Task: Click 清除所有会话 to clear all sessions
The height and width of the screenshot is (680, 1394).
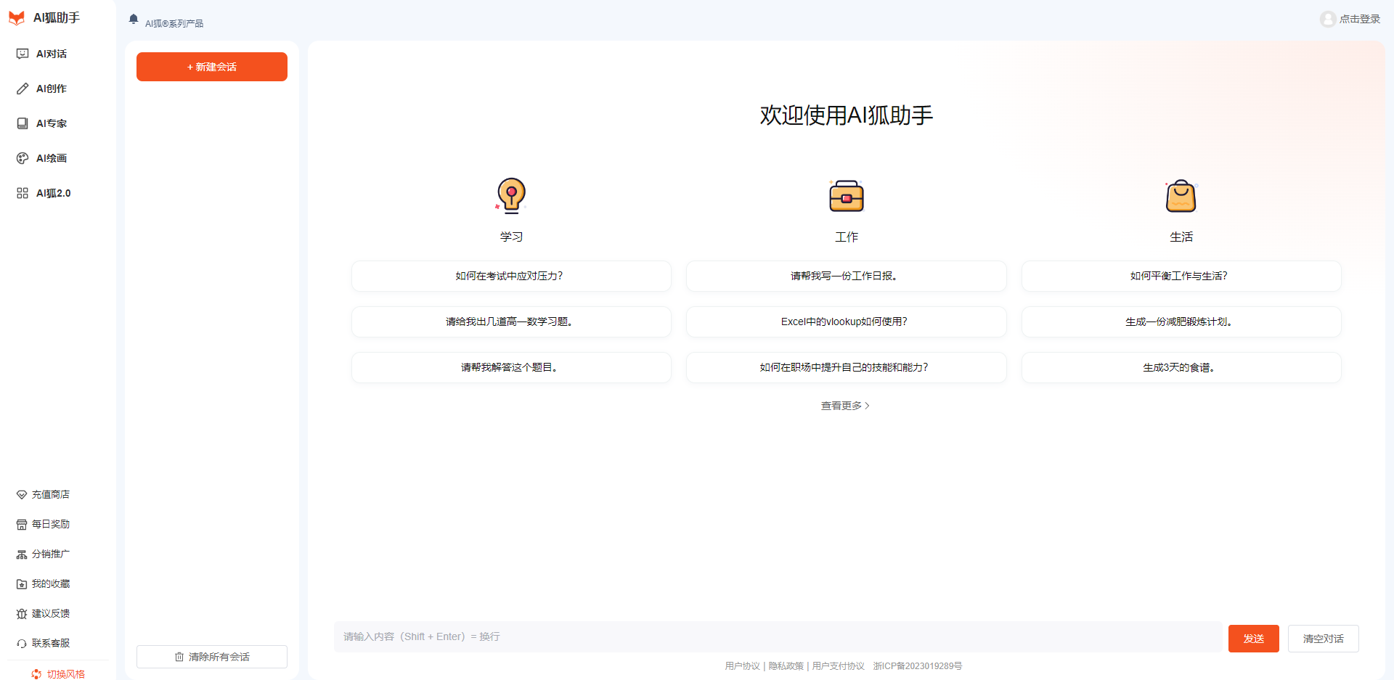Action: pyautogui.click(x=211, y=656)
